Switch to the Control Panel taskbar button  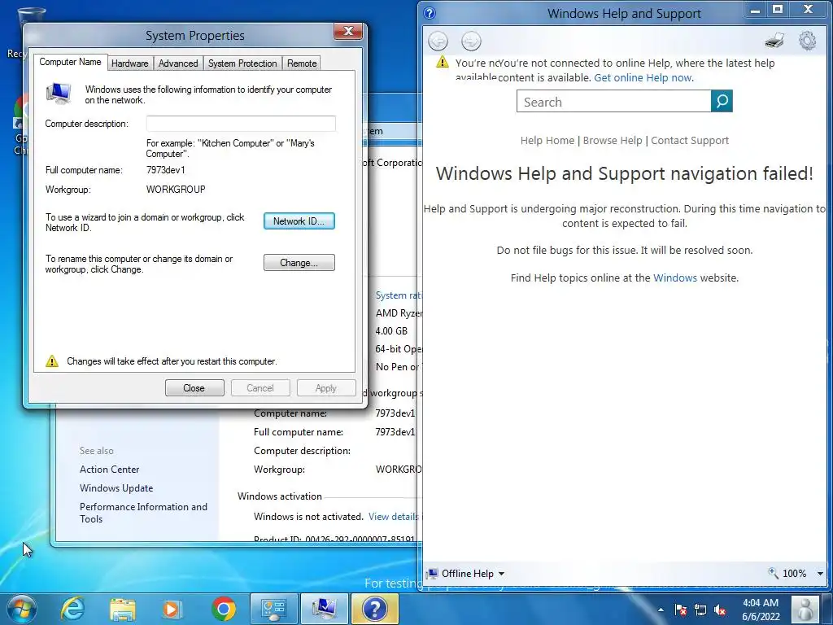pos(273,609)
